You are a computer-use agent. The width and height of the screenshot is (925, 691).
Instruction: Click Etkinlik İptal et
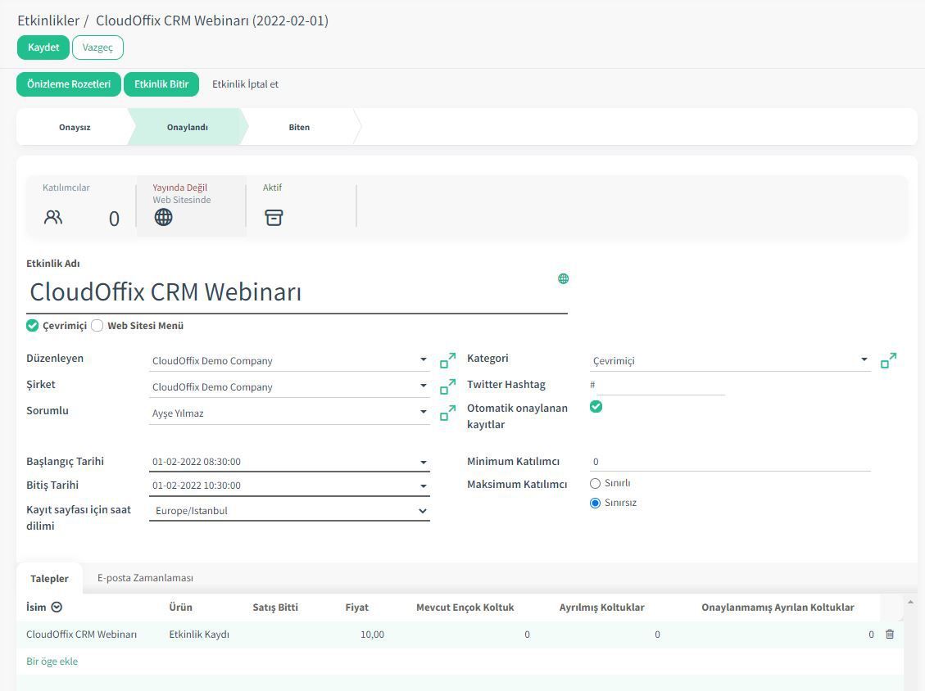tap(246, 84)
